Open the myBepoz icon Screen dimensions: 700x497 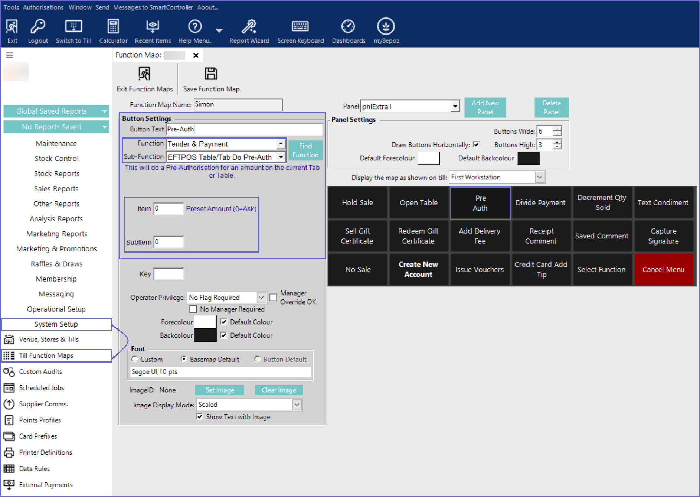386,27
